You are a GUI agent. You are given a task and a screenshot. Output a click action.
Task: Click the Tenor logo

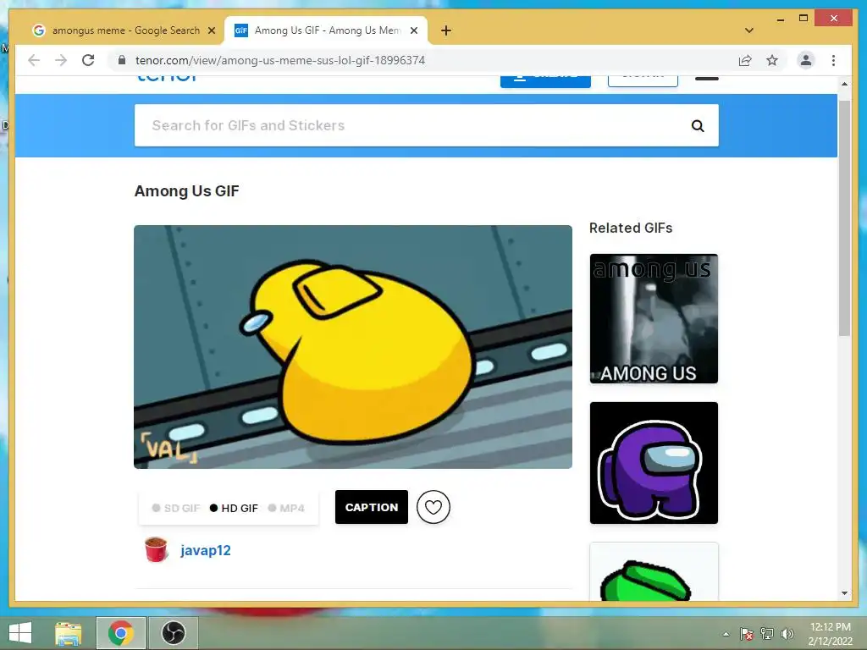pyautogui.click(x=167, y=77)
